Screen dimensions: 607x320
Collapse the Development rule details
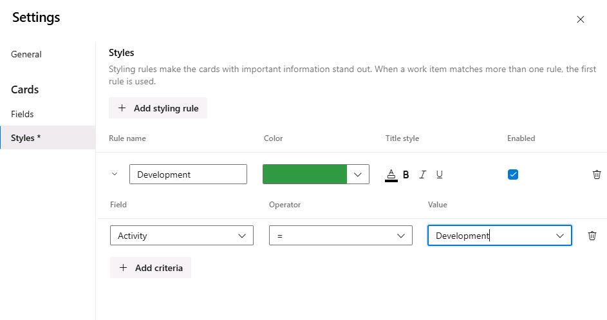(x=115, y=174)
